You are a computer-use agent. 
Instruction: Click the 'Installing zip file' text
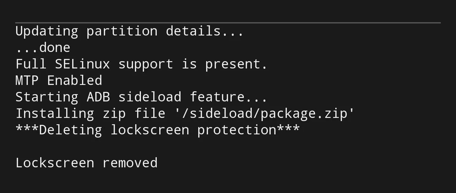coord(90,113)
